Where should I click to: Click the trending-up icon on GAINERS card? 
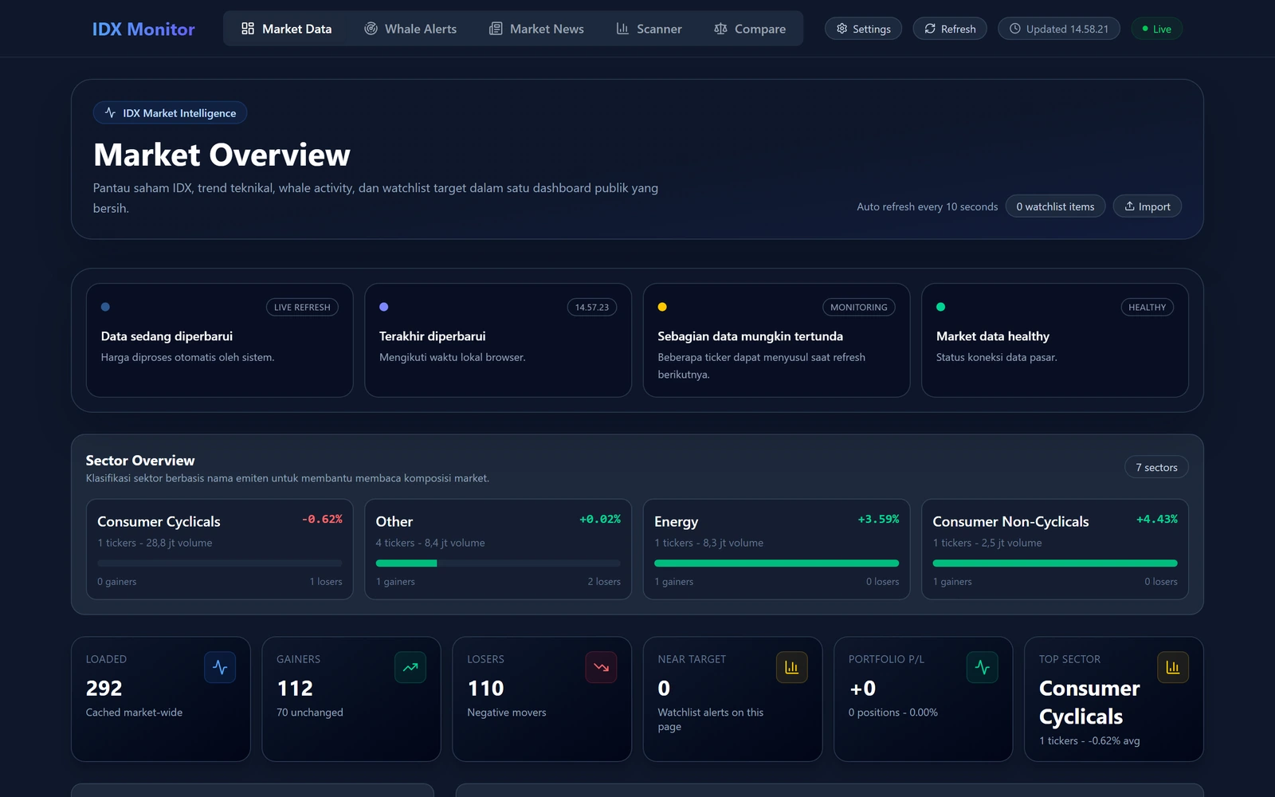(410, 668)
